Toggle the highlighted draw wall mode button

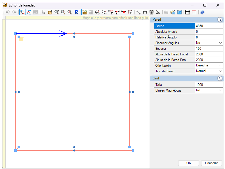click(22, 12)
